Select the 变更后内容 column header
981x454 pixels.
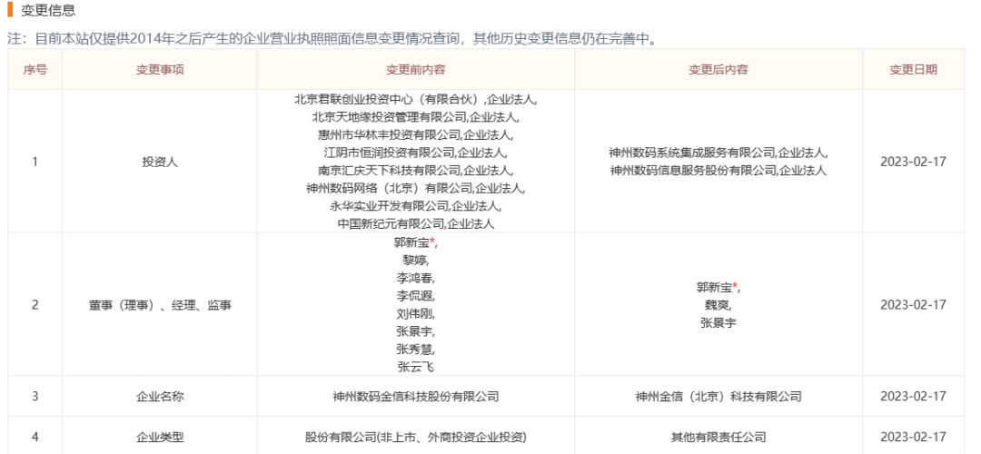tap(718, 69)
